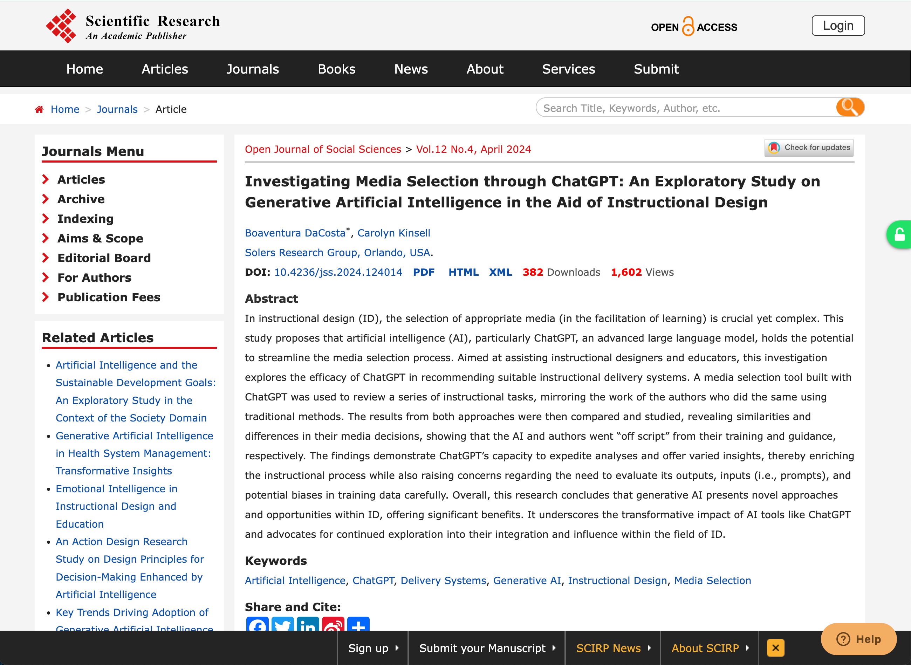Click the orange search magnifier button
The width and height of the screenshot is (911, 665).
point(850,108)
